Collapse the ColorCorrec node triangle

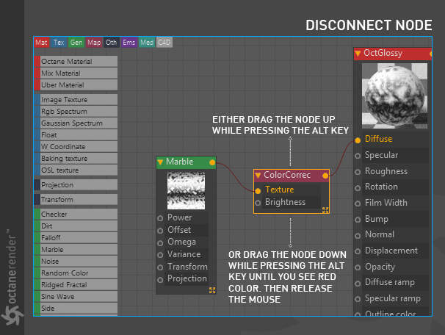tap(258, 176)
